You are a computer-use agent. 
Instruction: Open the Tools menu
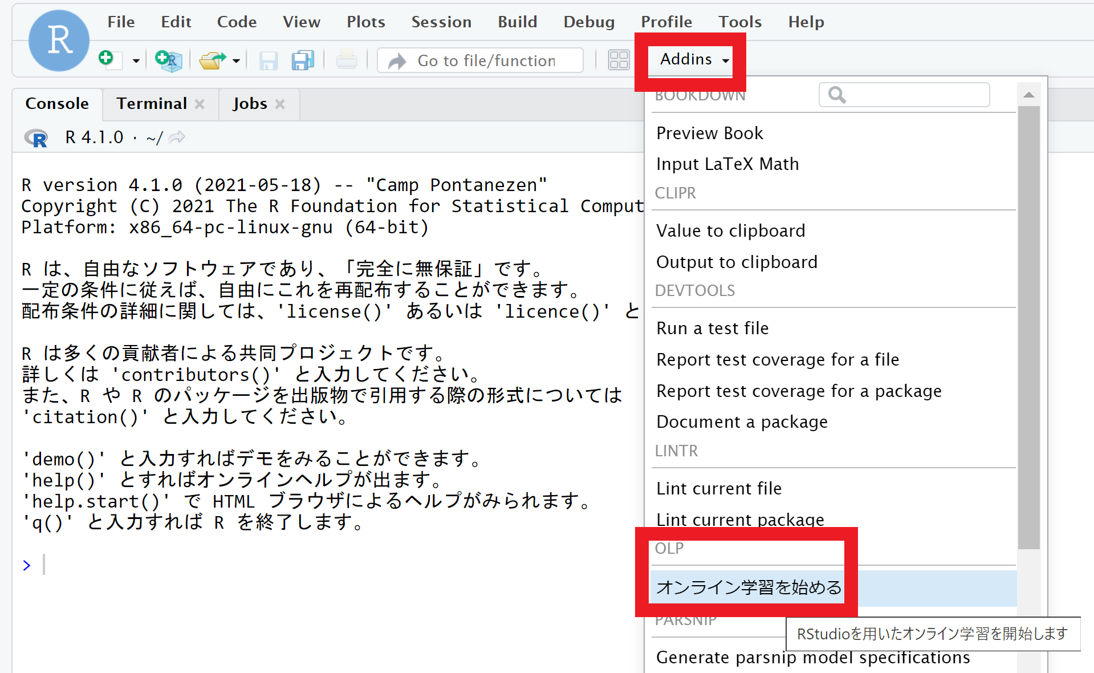coord(740,22)
